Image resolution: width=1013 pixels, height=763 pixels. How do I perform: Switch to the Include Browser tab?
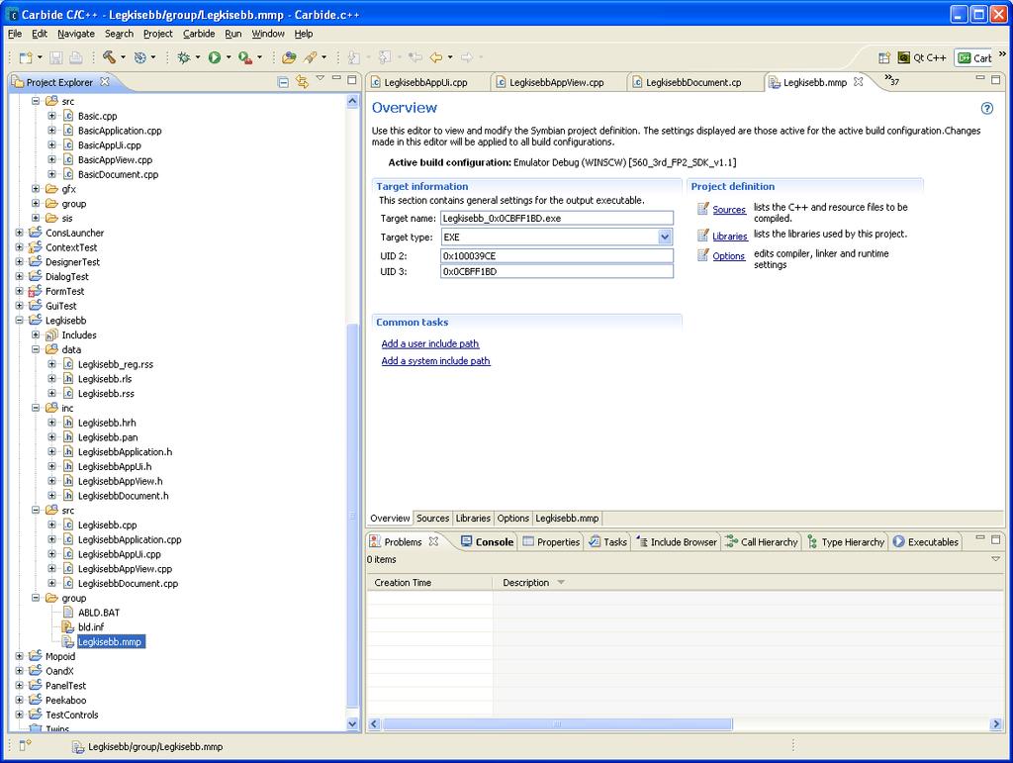tap(677, 542)
